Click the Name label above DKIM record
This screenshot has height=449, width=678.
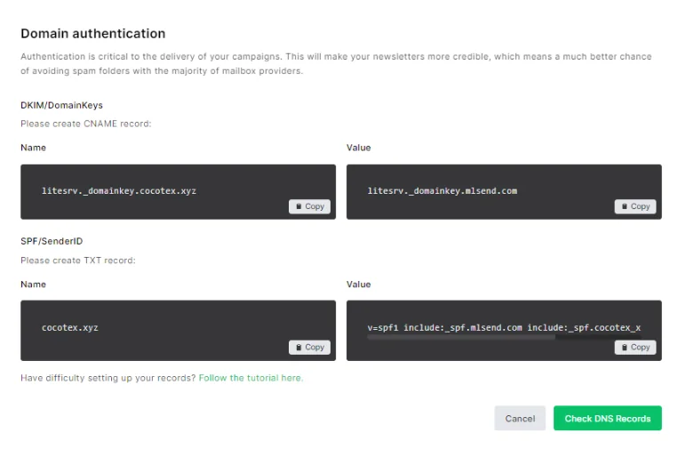point(33,148)
